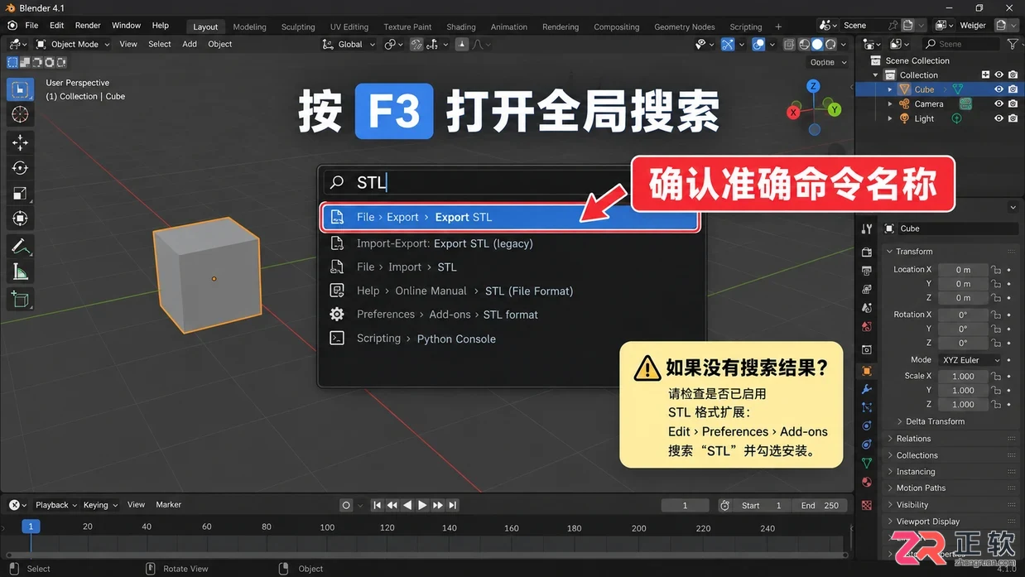This screenshot has width=1025, height=577.
Task: Open the Playback dropdown
Action: [x=55, y=505]
